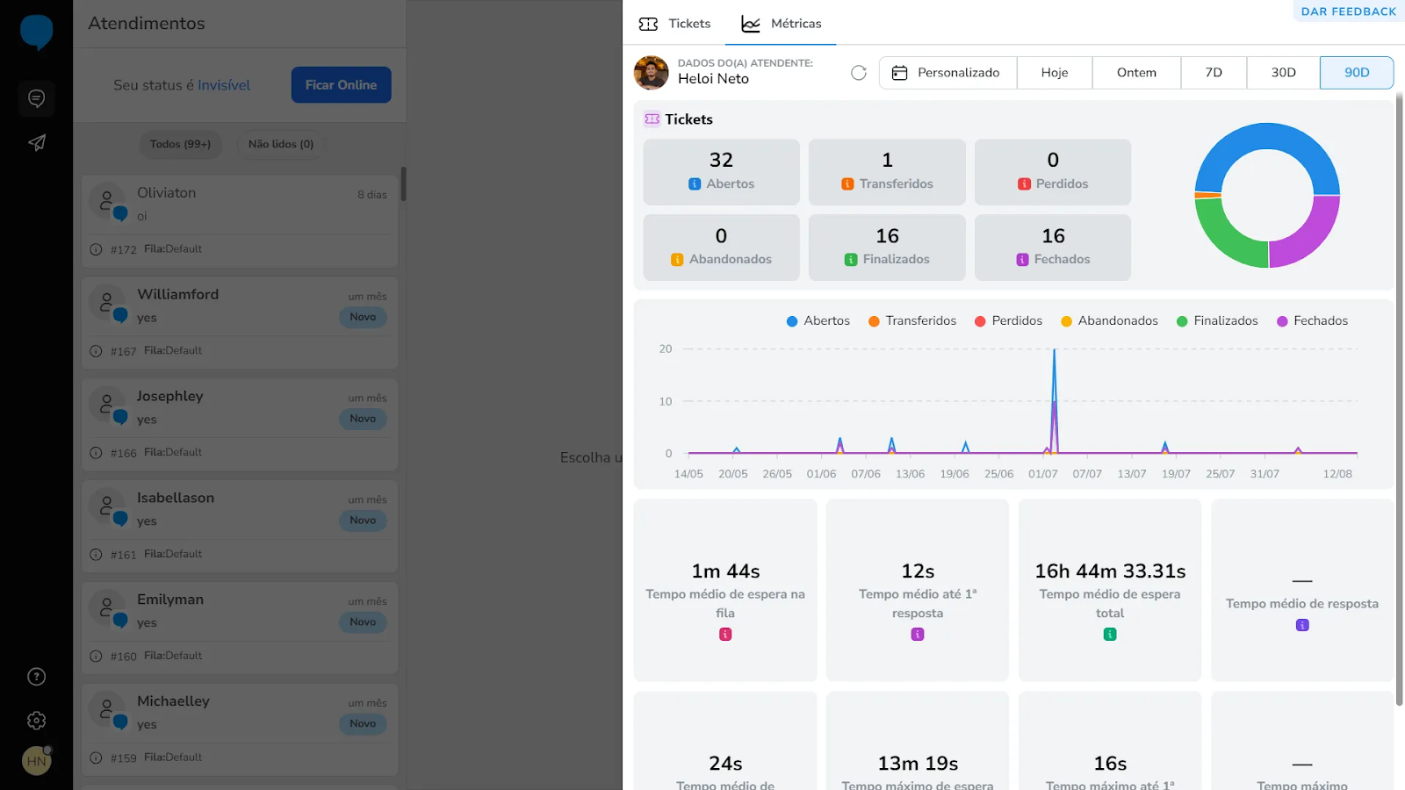
Task: Open the paper plane campaigns icon
Action: 36,142
